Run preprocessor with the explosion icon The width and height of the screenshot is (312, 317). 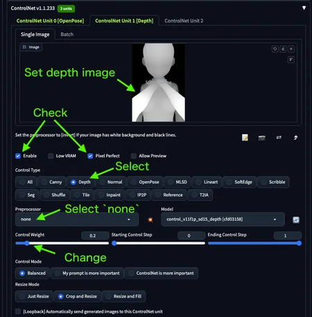click(150, 219)
